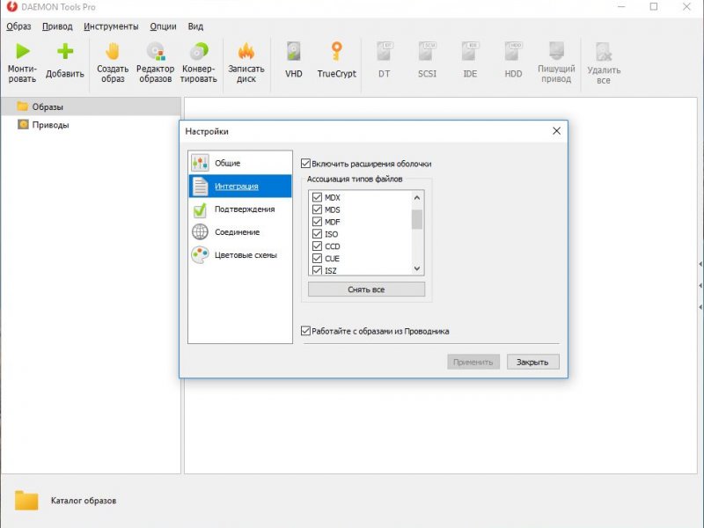
Task: Open the Вид menu
Action: [x=195, y=26]
